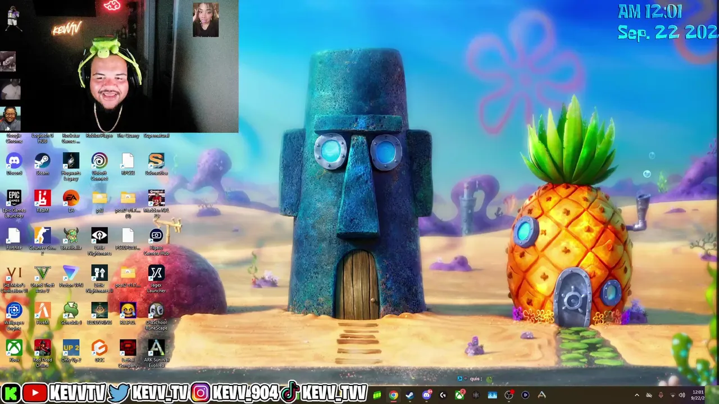Image resolution: width=719 pixels, height=404 pixels.
Task: Select the Red Dead Online desktop icon
Action: (42, 355)
